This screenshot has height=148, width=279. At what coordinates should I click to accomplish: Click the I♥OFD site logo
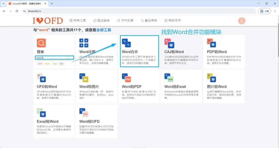pyautogui.click(x=48, y=21)
